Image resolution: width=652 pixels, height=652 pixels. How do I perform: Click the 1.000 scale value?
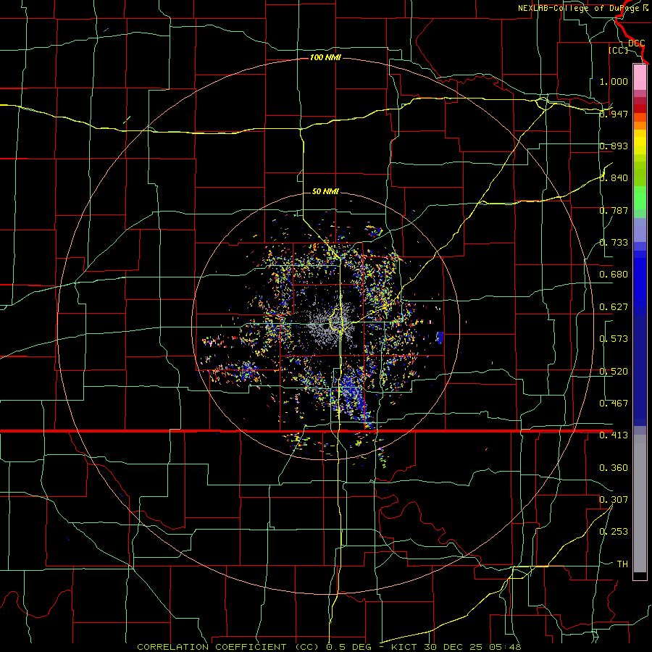pyautogui.click(x=614, y=81)
